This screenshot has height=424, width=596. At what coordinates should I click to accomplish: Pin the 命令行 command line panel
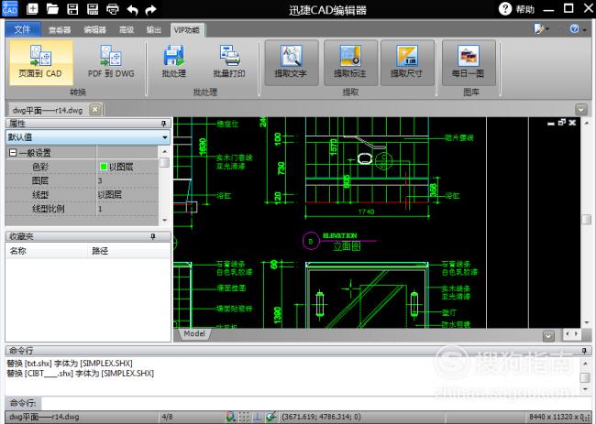pos(584,351)
